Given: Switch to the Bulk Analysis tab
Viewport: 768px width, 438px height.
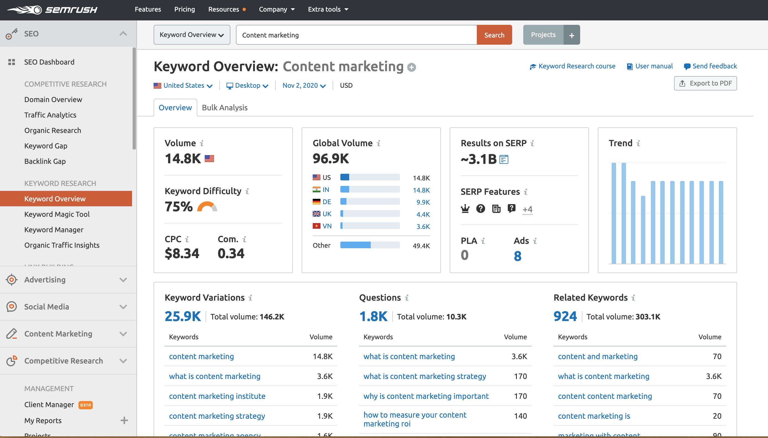Looking at the screenshot, I should [225, 108].
